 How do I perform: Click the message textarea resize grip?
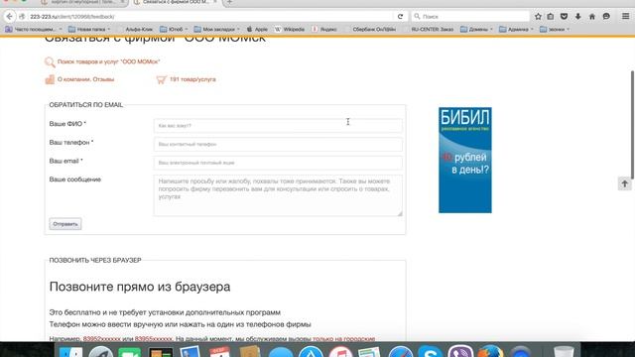pos(400,213)
